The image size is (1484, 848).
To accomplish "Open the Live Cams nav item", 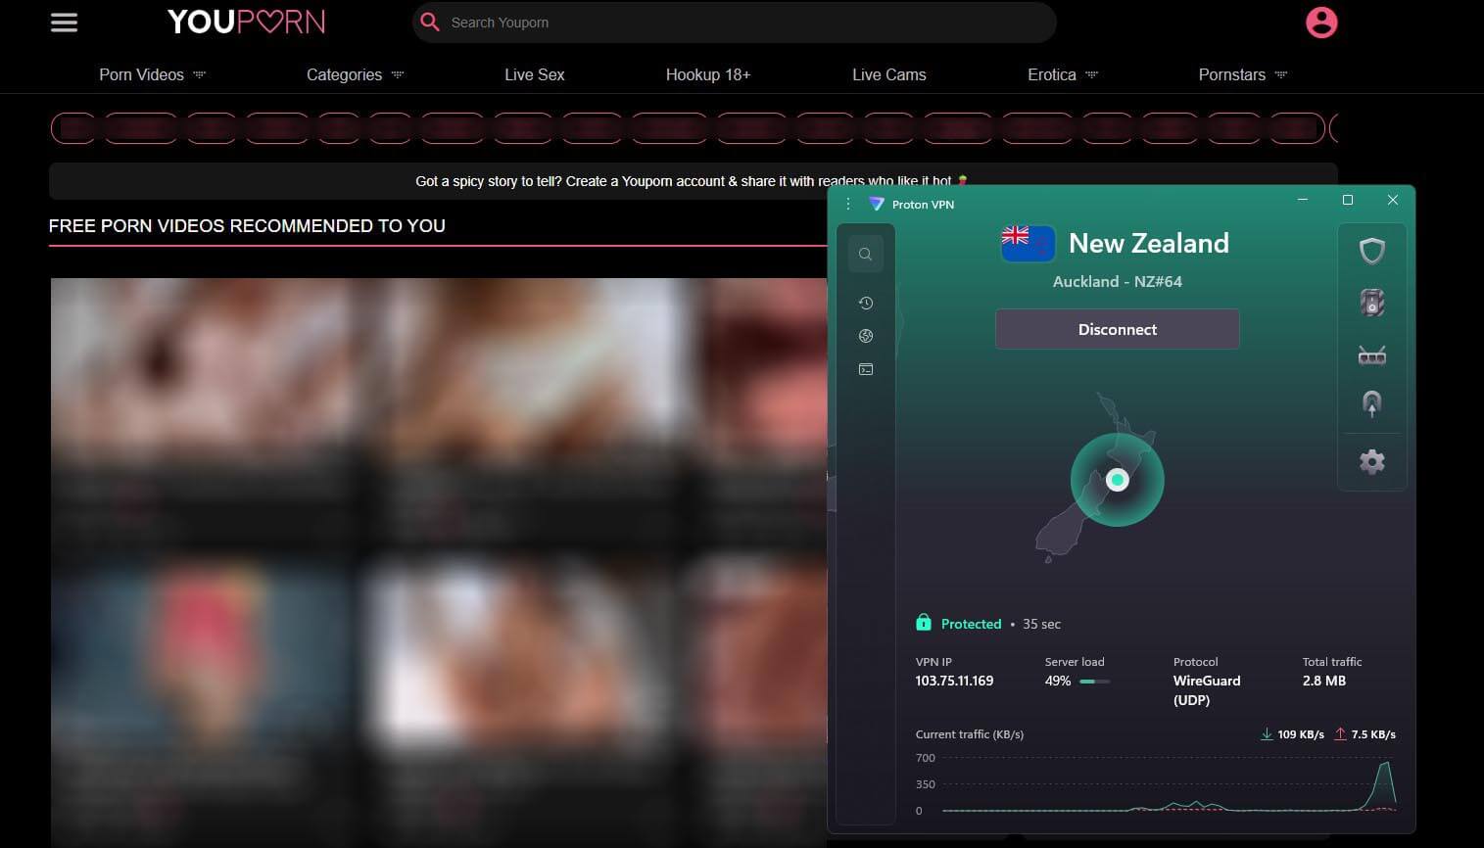I will pos(889,74).
